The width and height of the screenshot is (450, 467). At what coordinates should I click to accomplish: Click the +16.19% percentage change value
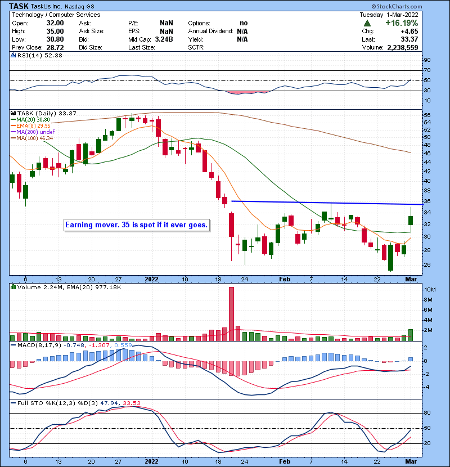402,23
